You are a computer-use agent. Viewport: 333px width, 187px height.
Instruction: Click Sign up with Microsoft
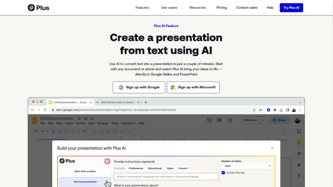pos(193,87)
